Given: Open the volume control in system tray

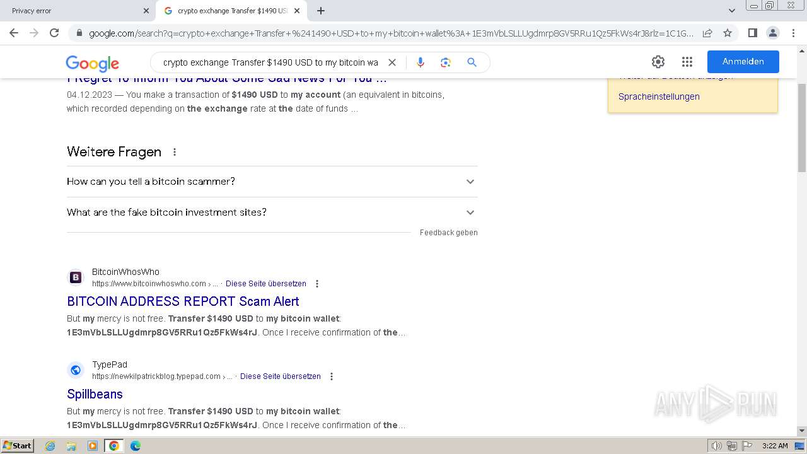Looking at the screenshot, I should coord(717,446).
